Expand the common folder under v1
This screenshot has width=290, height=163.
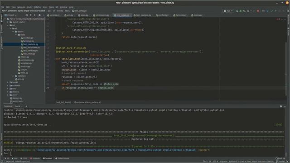pyautogui.click(x=13, y=76)
